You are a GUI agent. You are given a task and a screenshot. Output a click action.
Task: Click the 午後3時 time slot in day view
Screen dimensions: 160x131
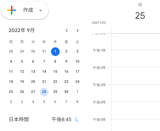pyautogui.click(x=136, y=93)
